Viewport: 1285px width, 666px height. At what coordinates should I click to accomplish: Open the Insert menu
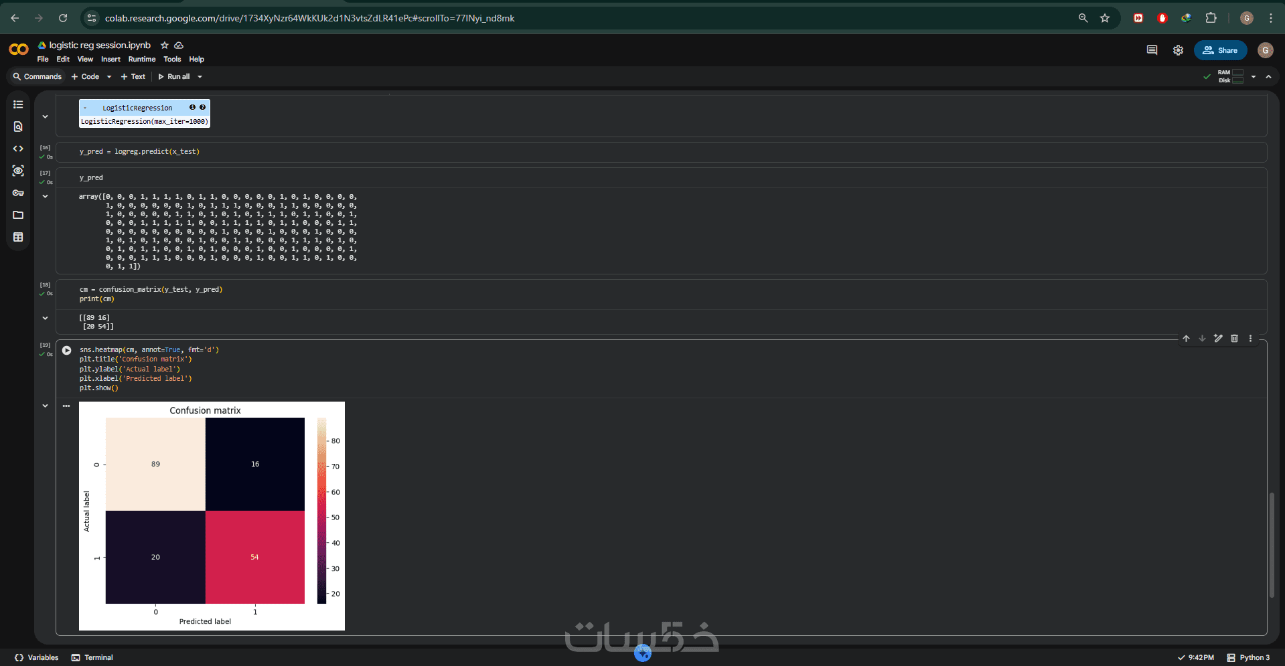pyautogui.click(x=110, y=60)
